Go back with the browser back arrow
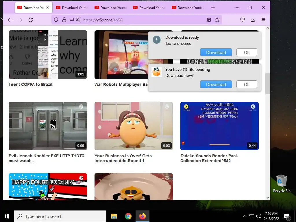The height and width of the screenshot is (222, 296). point(10,20)
